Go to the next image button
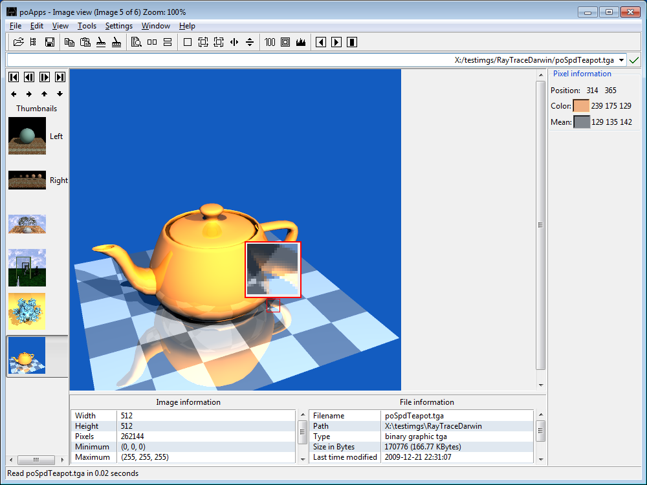The height and width of the screenshot is (485, 647). click(45, 77)
